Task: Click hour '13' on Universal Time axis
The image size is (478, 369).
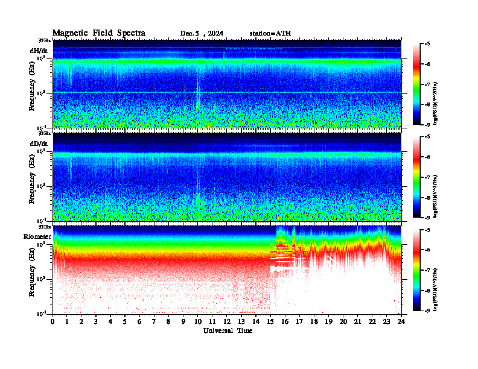Action: (241, 321)
